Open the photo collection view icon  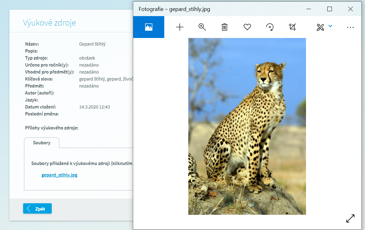point(149,27)
